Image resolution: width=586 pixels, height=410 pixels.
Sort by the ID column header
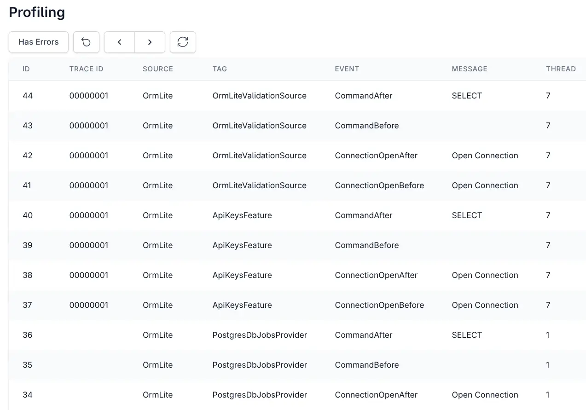[26, 69]
